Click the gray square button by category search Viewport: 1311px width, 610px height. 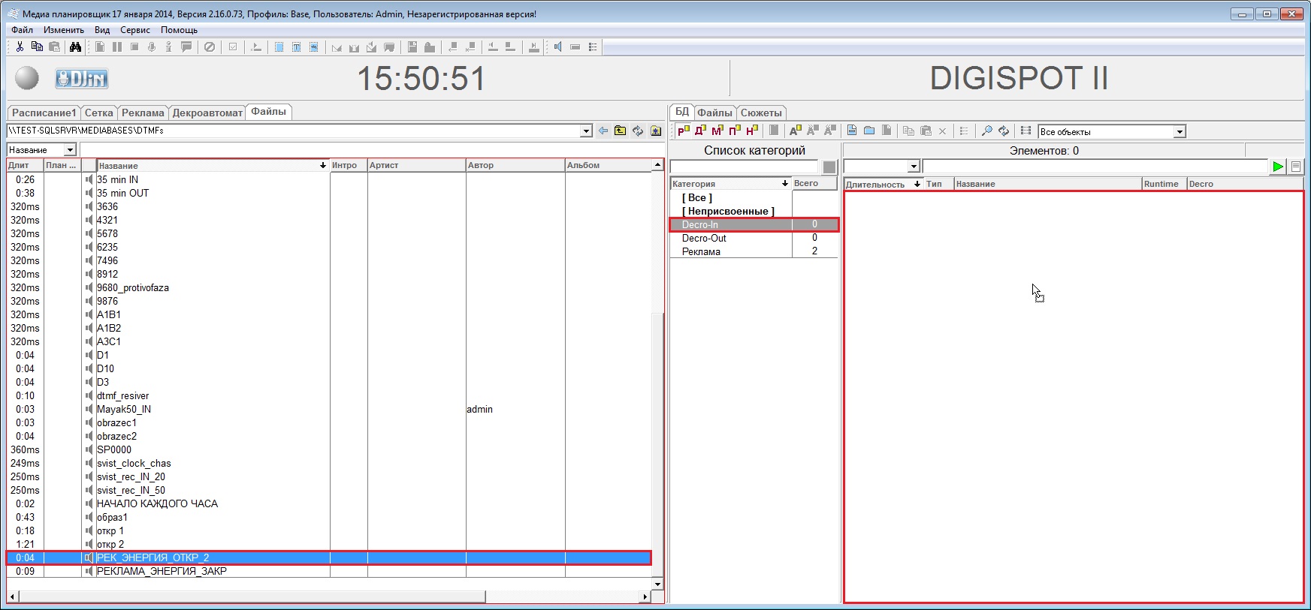point(829,167)
